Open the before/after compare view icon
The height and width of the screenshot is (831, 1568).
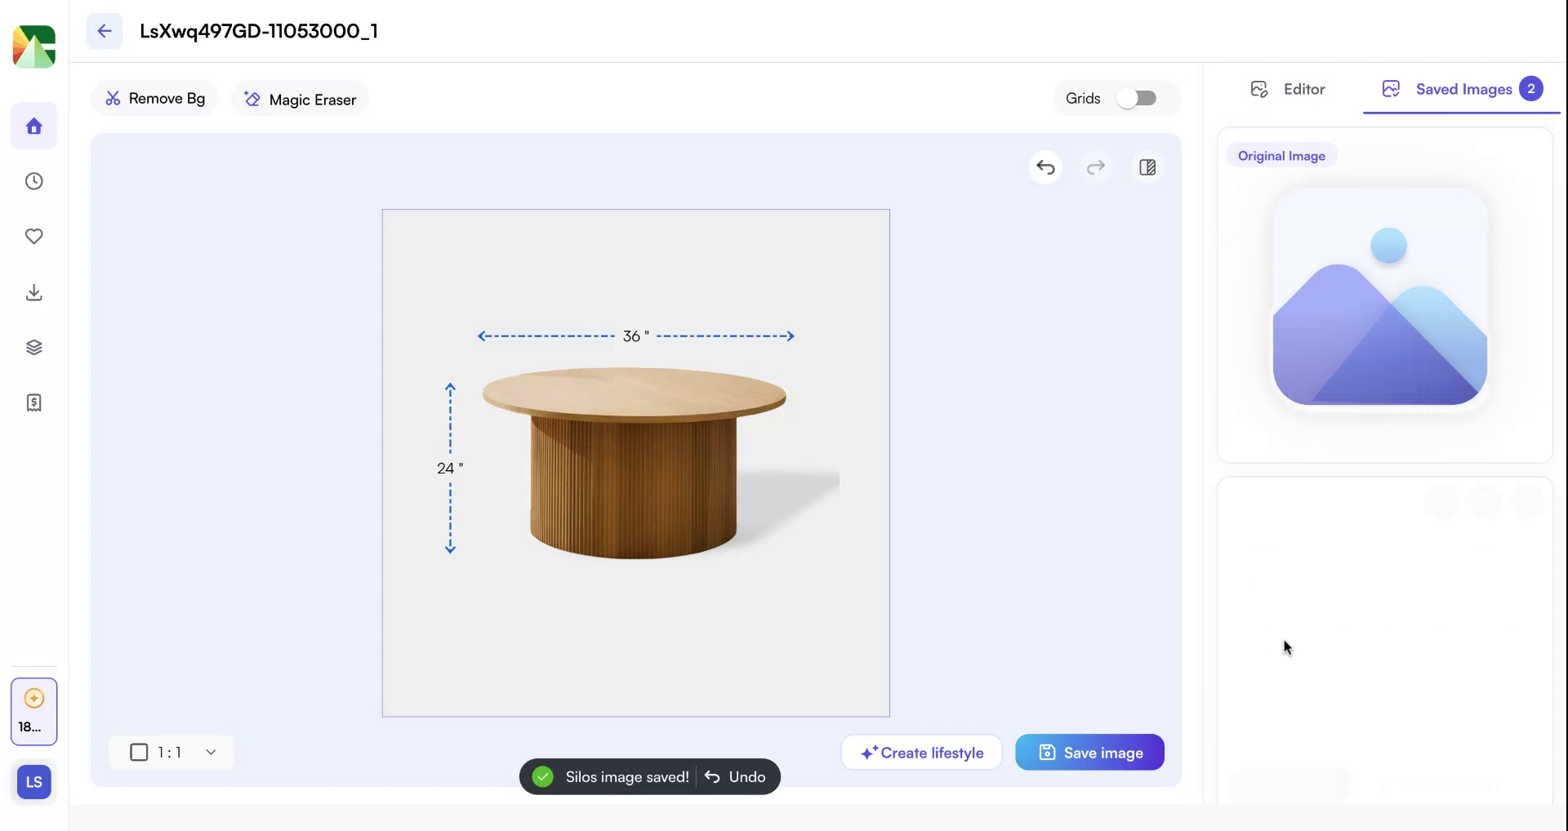click(x=1147, y=167)
